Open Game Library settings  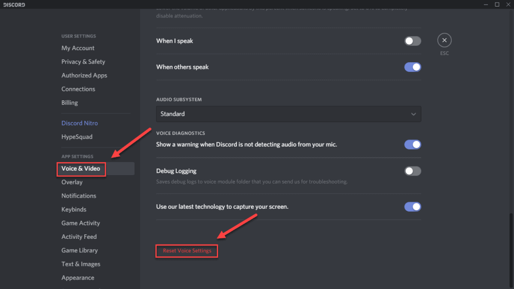click(79, 250)
